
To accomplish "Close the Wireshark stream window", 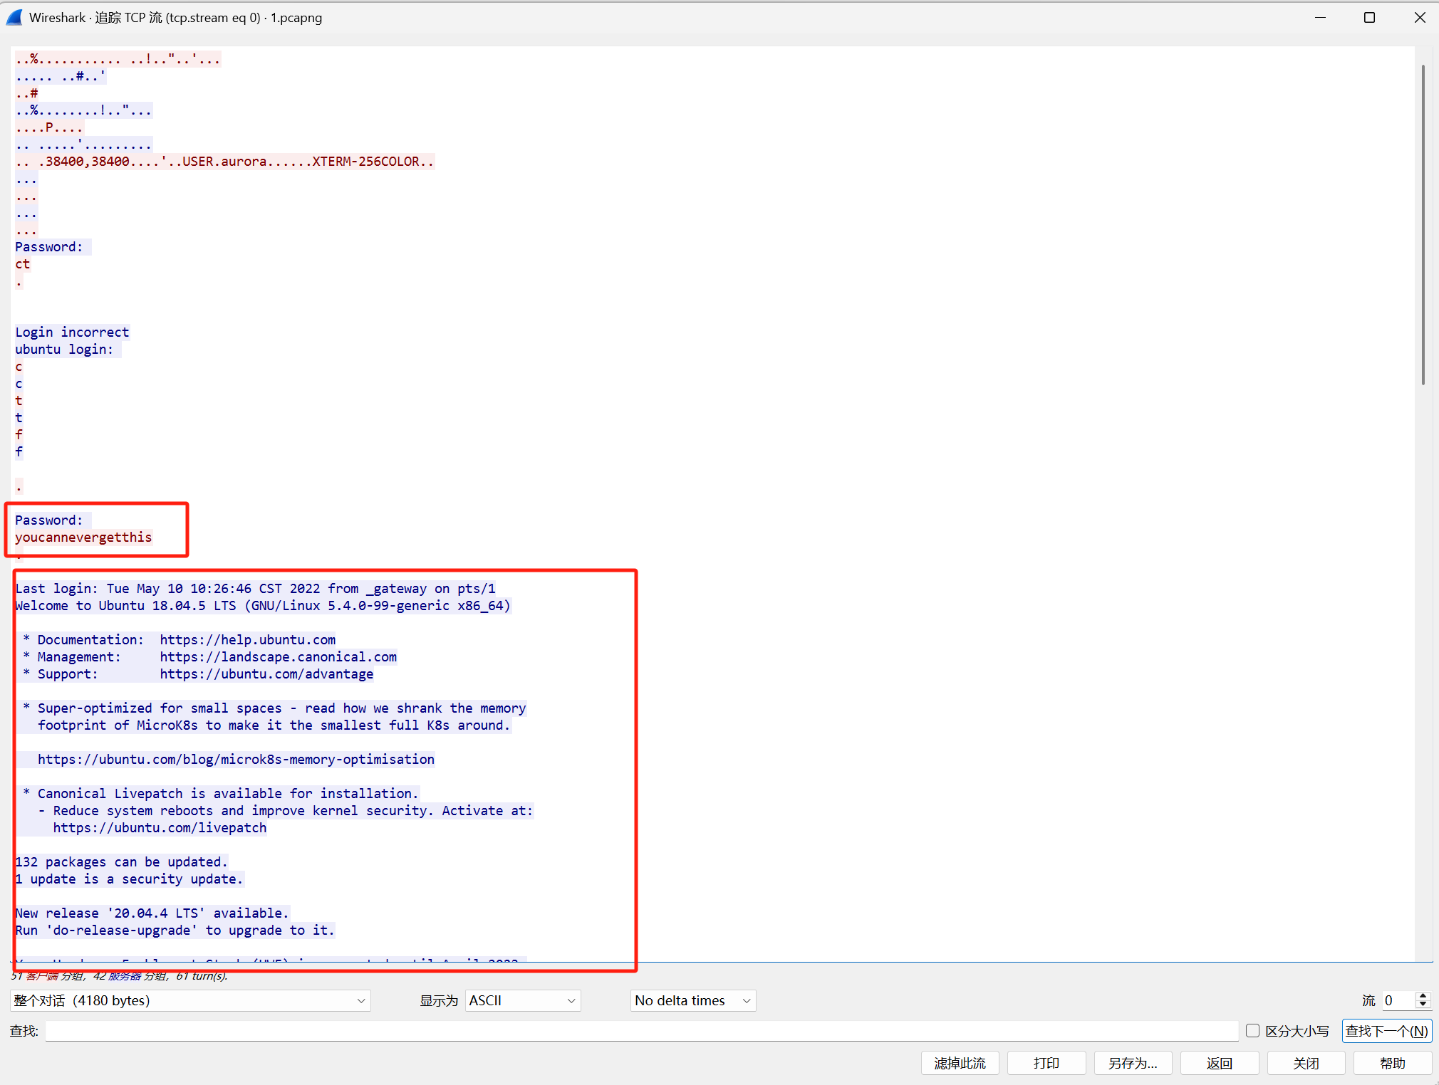I will [1419, 18].
